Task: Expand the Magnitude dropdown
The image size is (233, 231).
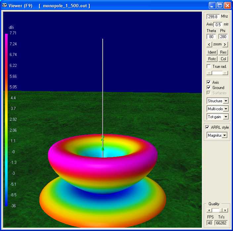Action: (225, 135)
